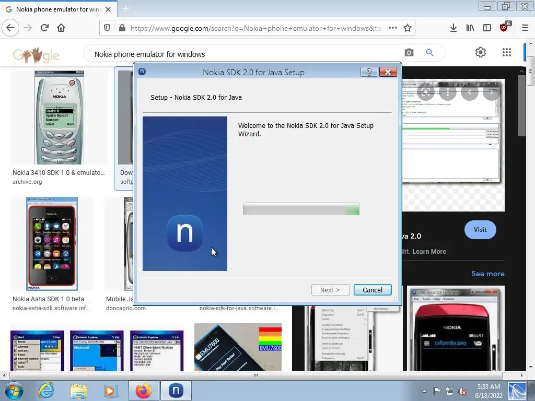Image resolution: width=535 pixels, height=401 pixels.
Task: Open the taskbar clock showing 5:33 AM
Action: coord(489,391)
